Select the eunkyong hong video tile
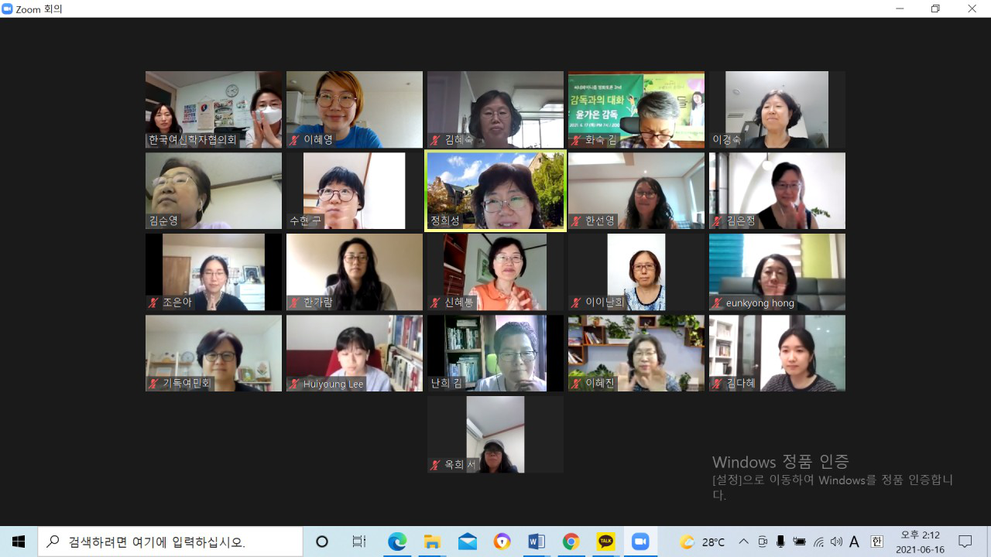 777,272
